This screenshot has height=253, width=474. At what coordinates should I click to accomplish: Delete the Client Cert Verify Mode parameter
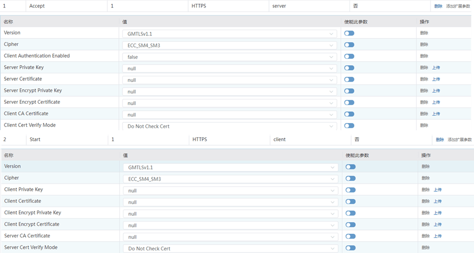[424, 125]
